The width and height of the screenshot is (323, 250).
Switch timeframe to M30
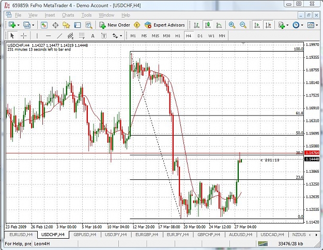point(166,36)
